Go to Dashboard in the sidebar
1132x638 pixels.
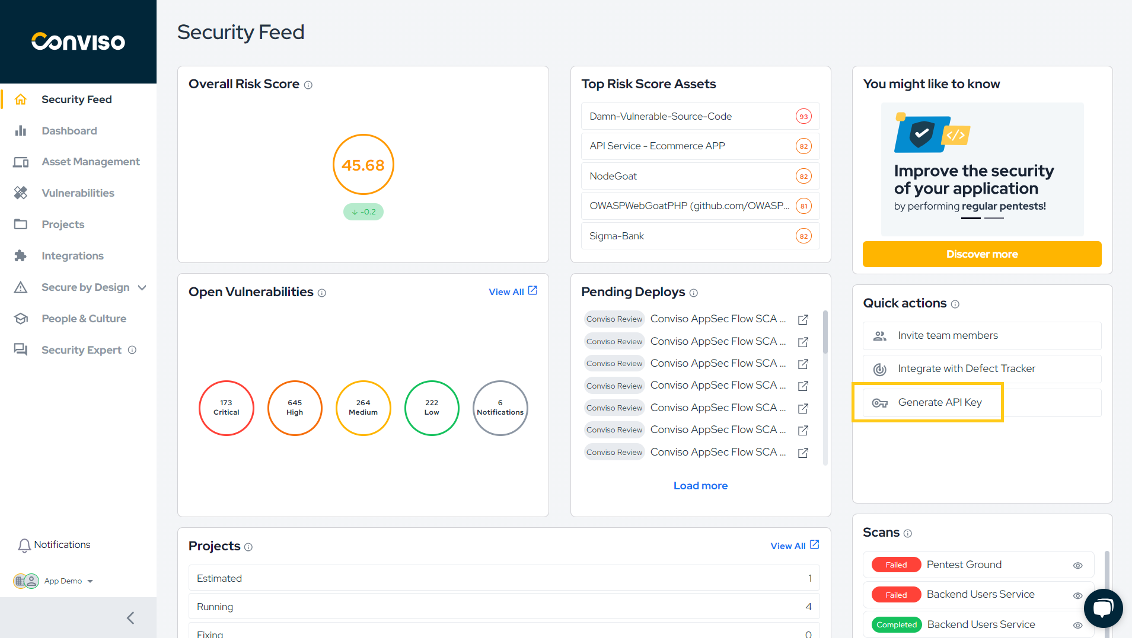[69, 131]
